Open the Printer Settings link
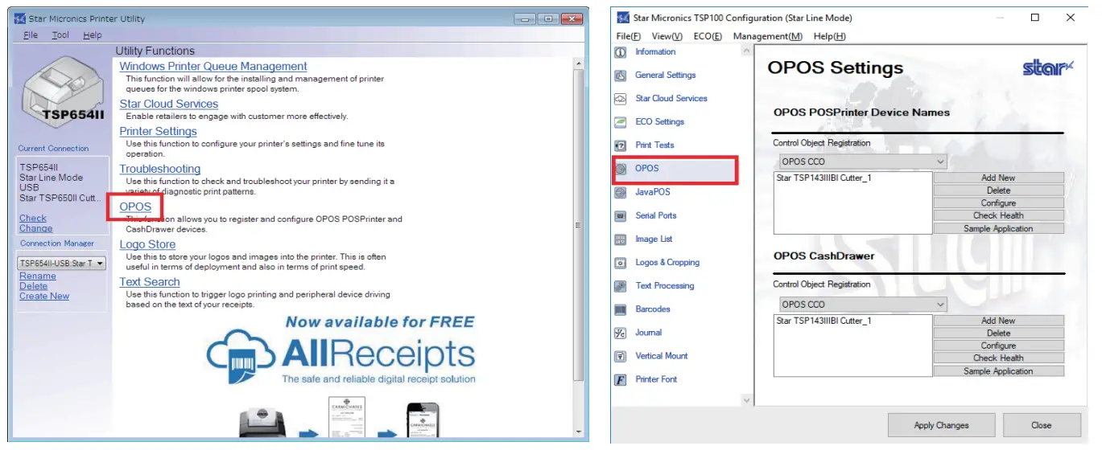1102x450 pixels. pyautogui.click(x=159, y=132)
